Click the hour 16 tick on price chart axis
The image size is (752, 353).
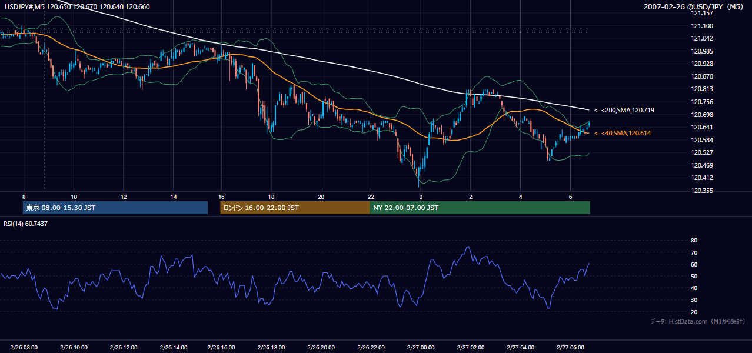tap(221, 196)
